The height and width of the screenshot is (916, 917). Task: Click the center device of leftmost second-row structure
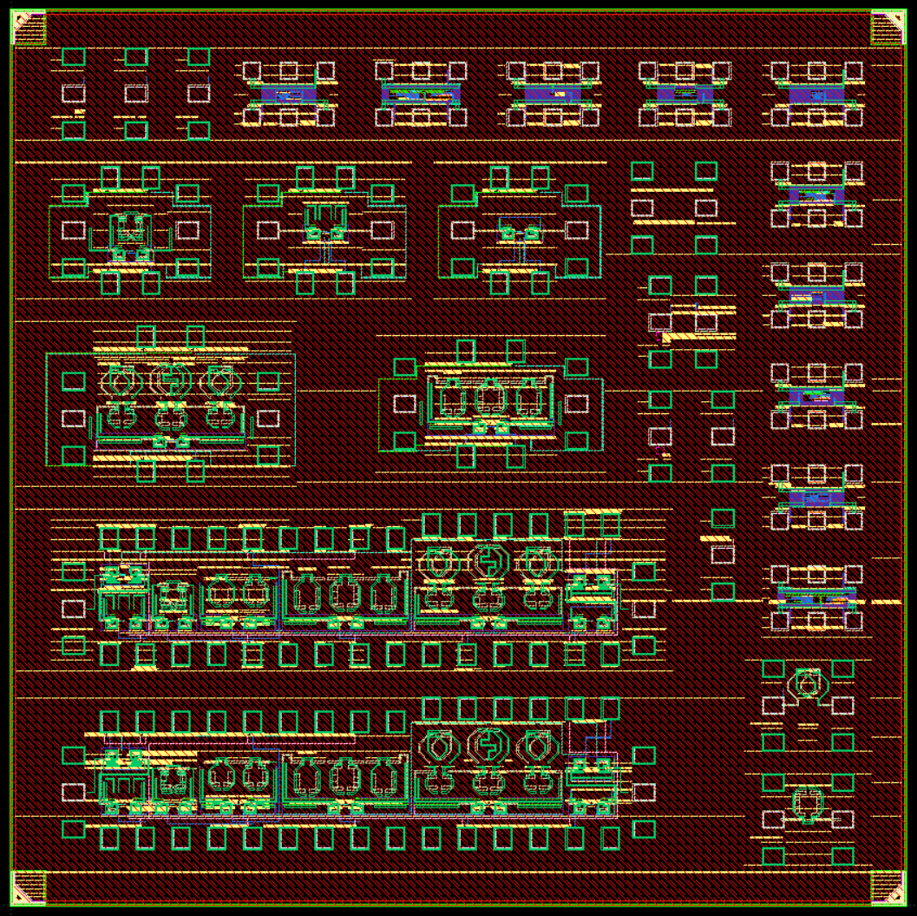[x=130, y=231]
